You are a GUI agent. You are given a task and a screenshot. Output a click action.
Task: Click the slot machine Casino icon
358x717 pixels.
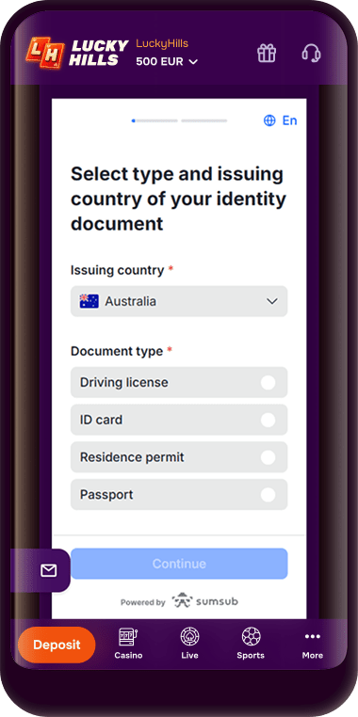pos(128,636)
